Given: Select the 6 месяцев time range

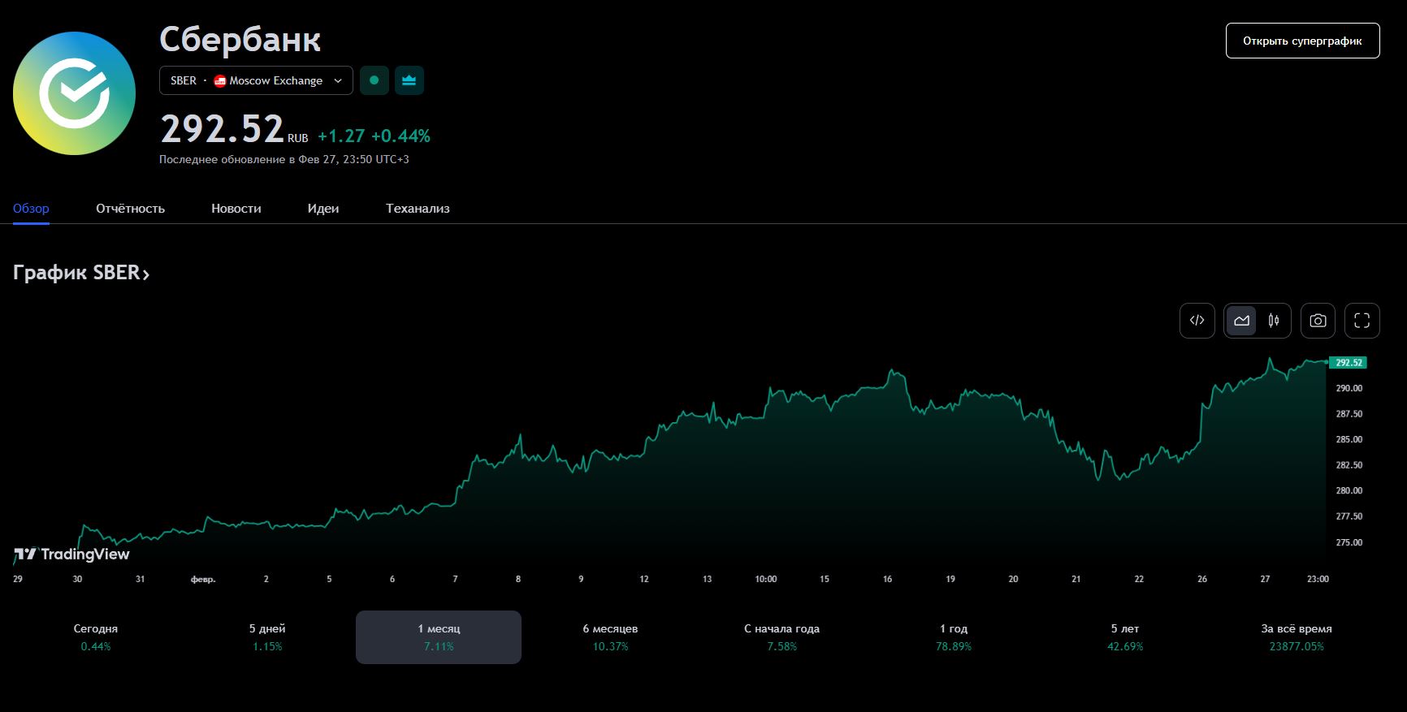Looking at the screenshot, I should point(610,637).
